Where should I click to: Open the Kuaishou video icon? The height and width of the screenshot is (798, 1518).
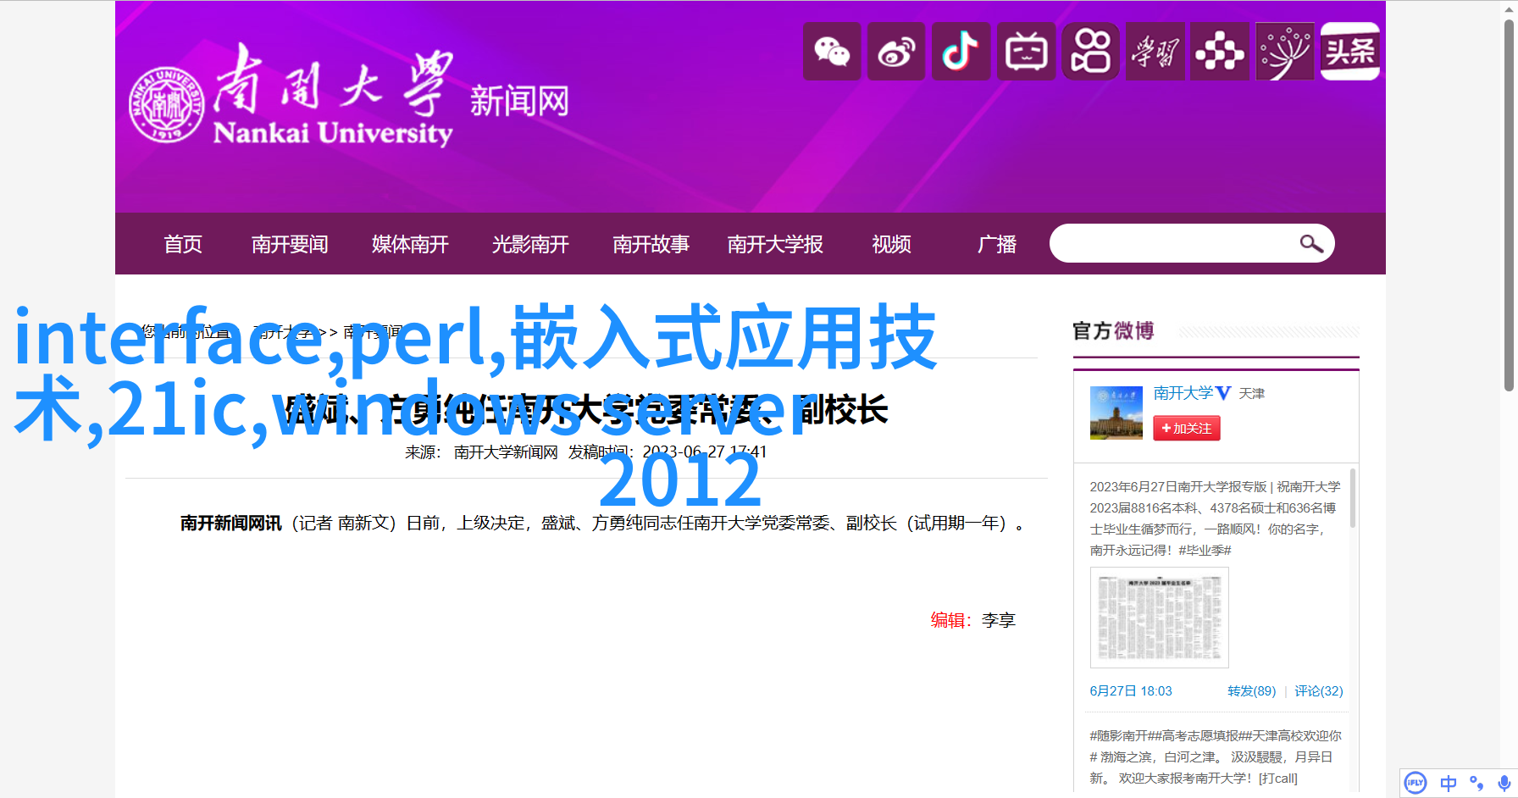(x=1090, y=52)
